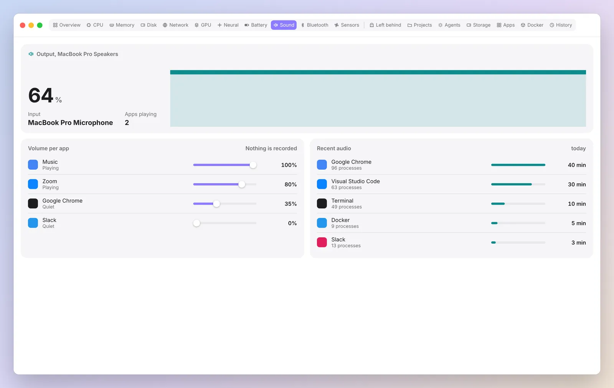Screen dimensions: 614x388
Task: Click the pink Slack icon in Recent audio
Action: [x=322, y=243]
